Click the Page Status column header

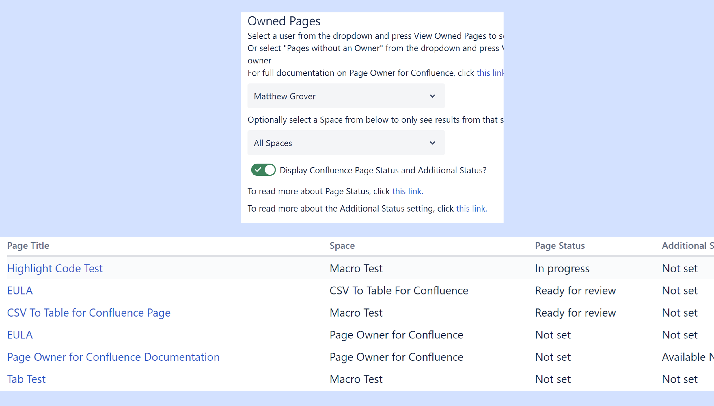point(560,246)
